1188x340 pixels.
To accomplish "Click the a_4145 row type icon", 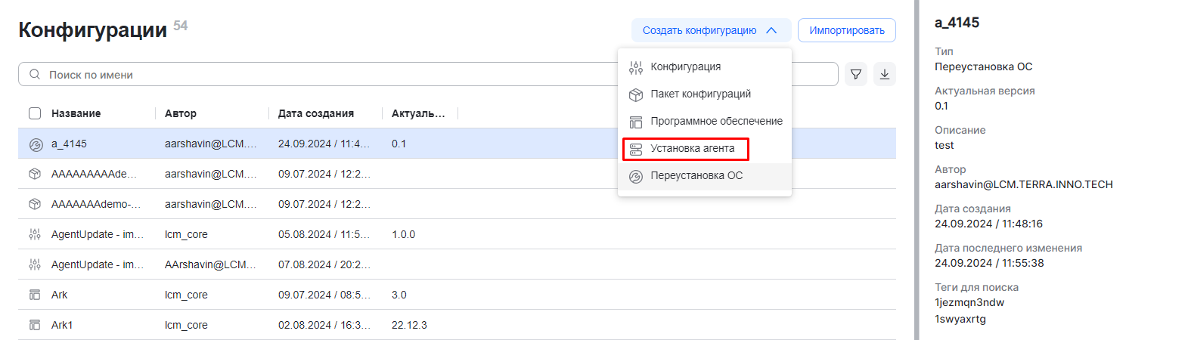I will tap(35, 144).
